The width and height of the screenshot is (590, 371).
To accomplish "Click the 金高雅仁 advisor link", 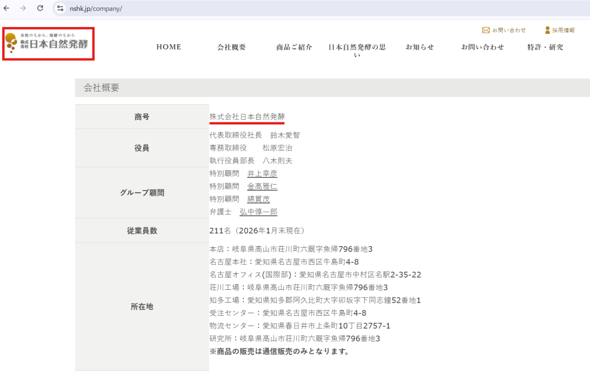I will [262, 186].
